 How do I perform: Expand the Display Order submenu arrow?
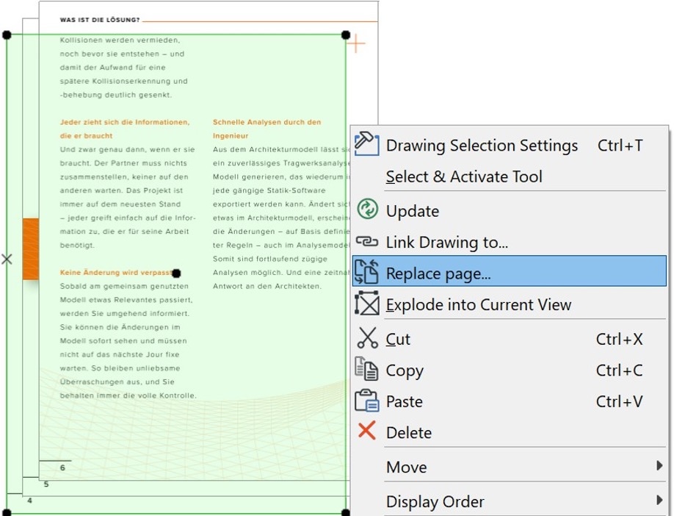[x=659, y=501]
